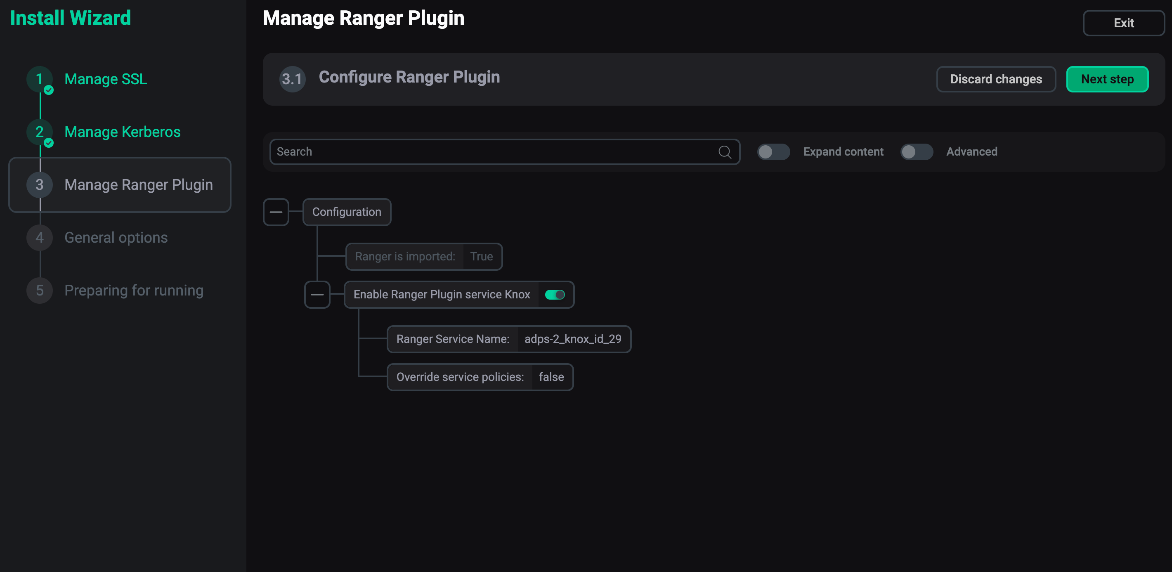This screenshot has width=1172, height=572.
Task: Click the Configuration node label
Action: (x=347, y=212)
